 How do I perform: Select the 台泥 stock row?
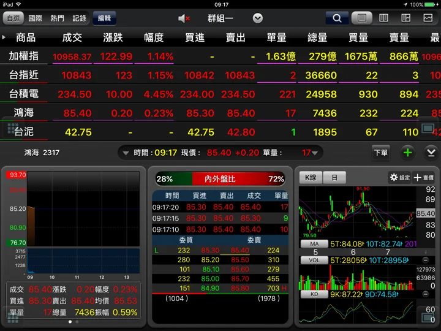(221, 132)
